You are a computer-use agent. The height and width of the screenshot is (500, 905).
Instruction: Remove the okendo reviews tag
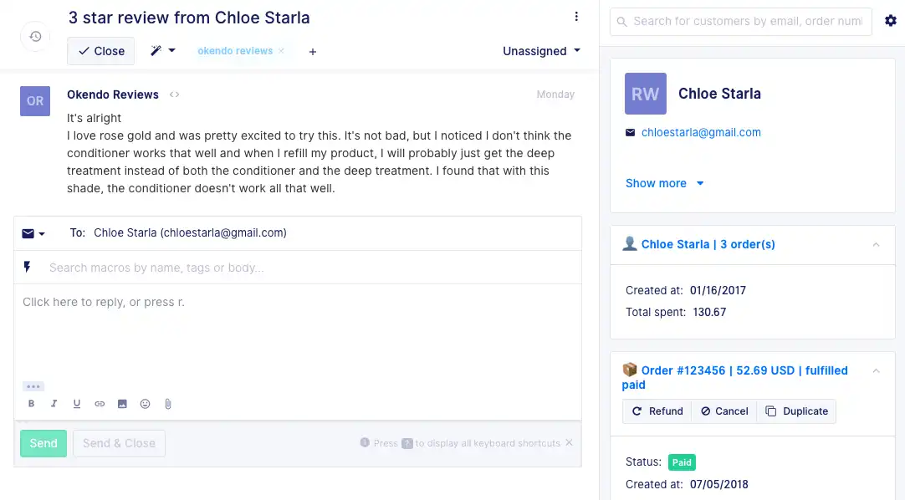(282, 51)
